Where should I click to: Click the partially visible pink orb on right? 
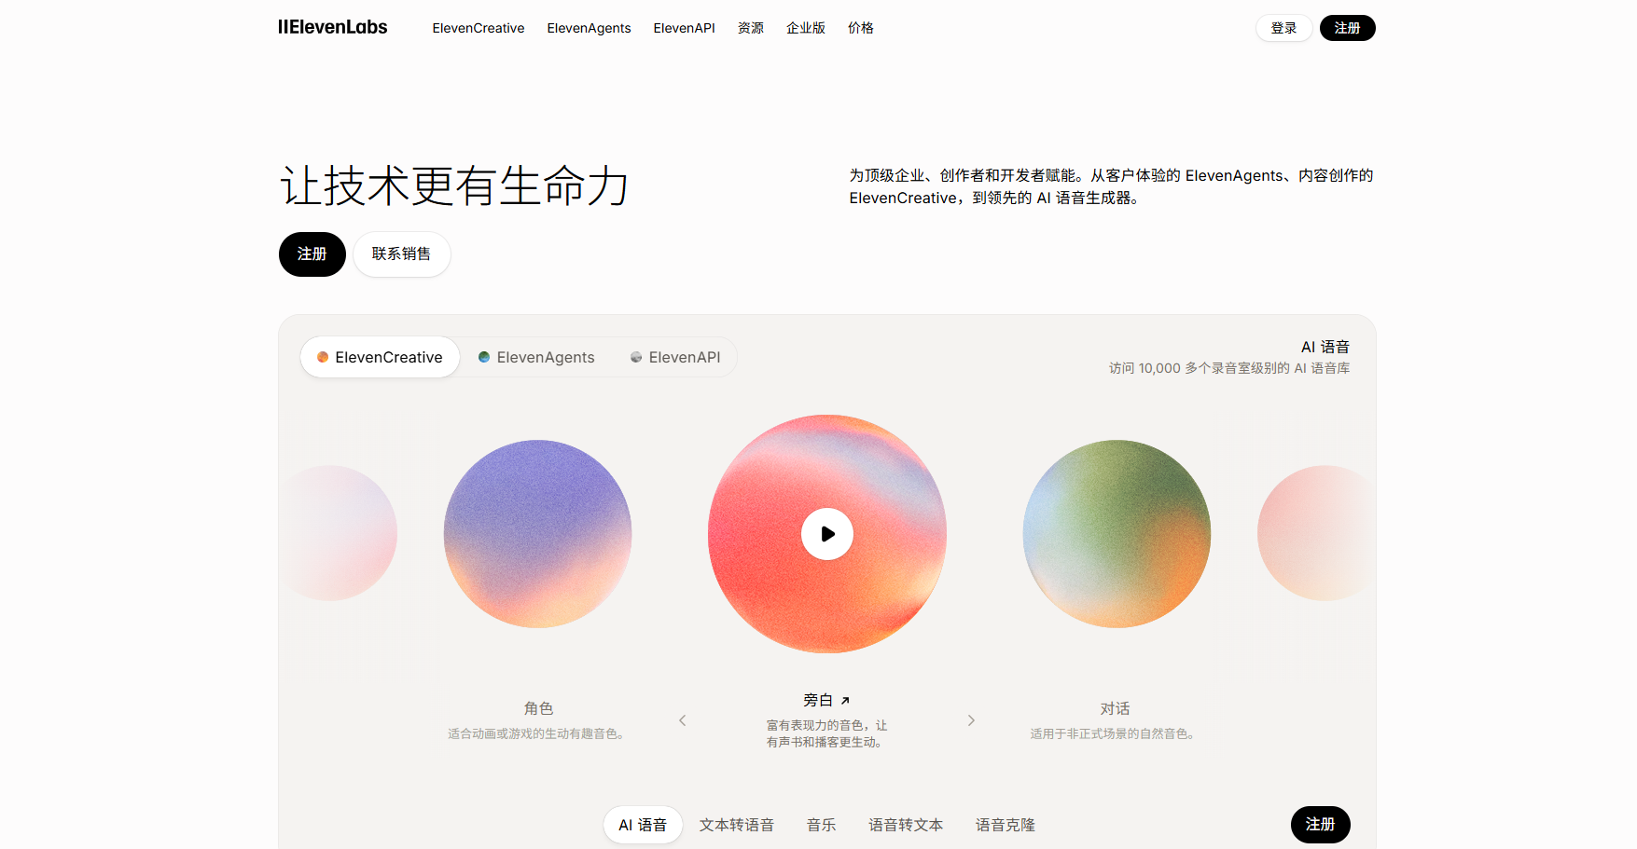point(1316,533)
